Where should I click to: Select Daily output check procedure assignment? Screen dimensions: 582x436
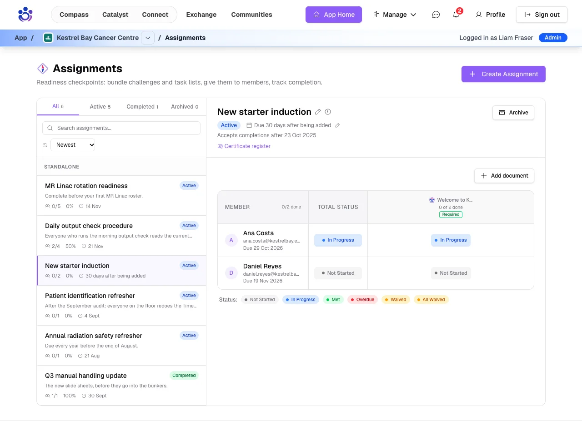(121, 236)
